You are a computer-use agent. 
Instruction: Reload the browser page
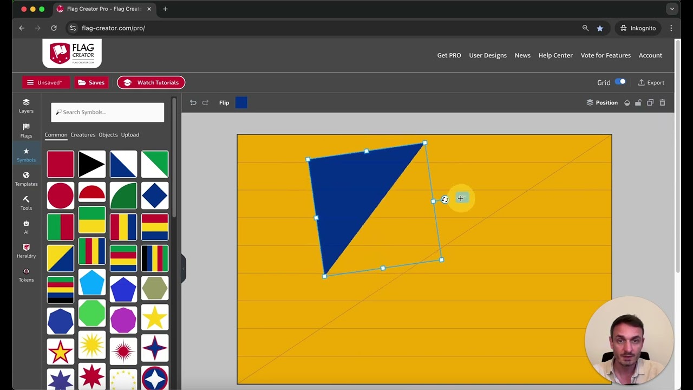click(x=54, y=28)
